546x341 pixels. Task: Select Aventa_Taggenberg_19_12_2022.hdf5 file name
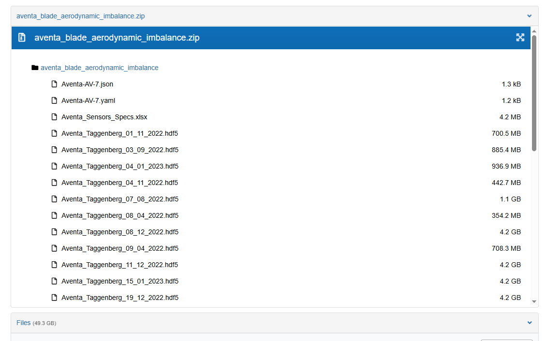click(120, 298)
